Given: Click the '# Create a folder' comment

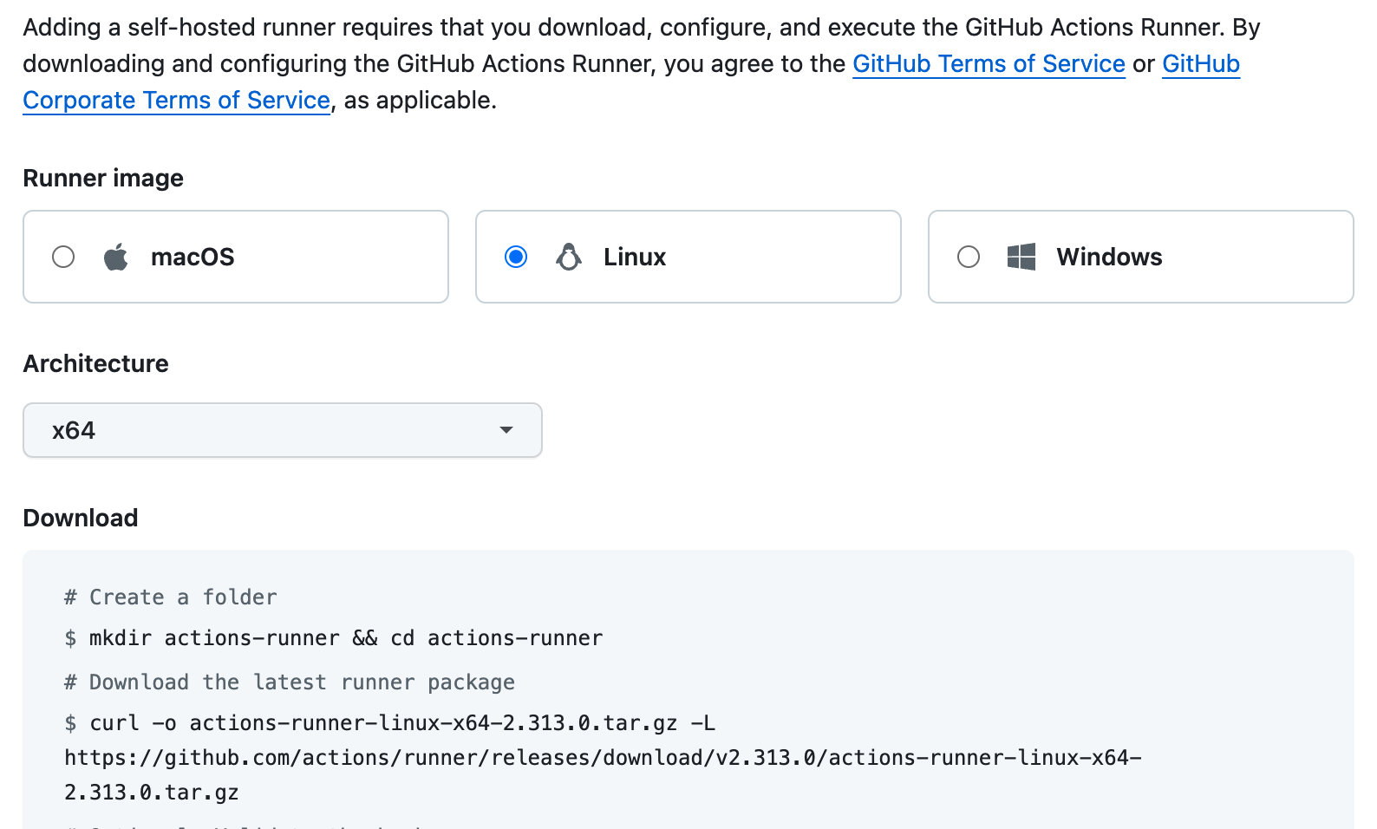Looking at the screenshot, I should click(171, 597).
